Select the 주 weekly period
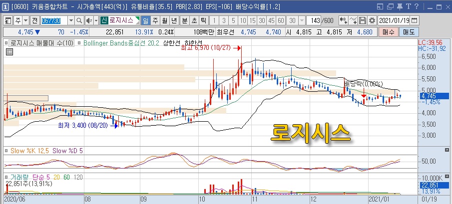 pyautogui.click(x=155, y=20)
